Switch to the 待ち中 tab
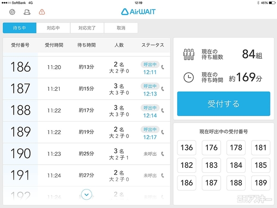Image resolution: width=277 pixels, height=208 pixels. (x=19, y=28)
